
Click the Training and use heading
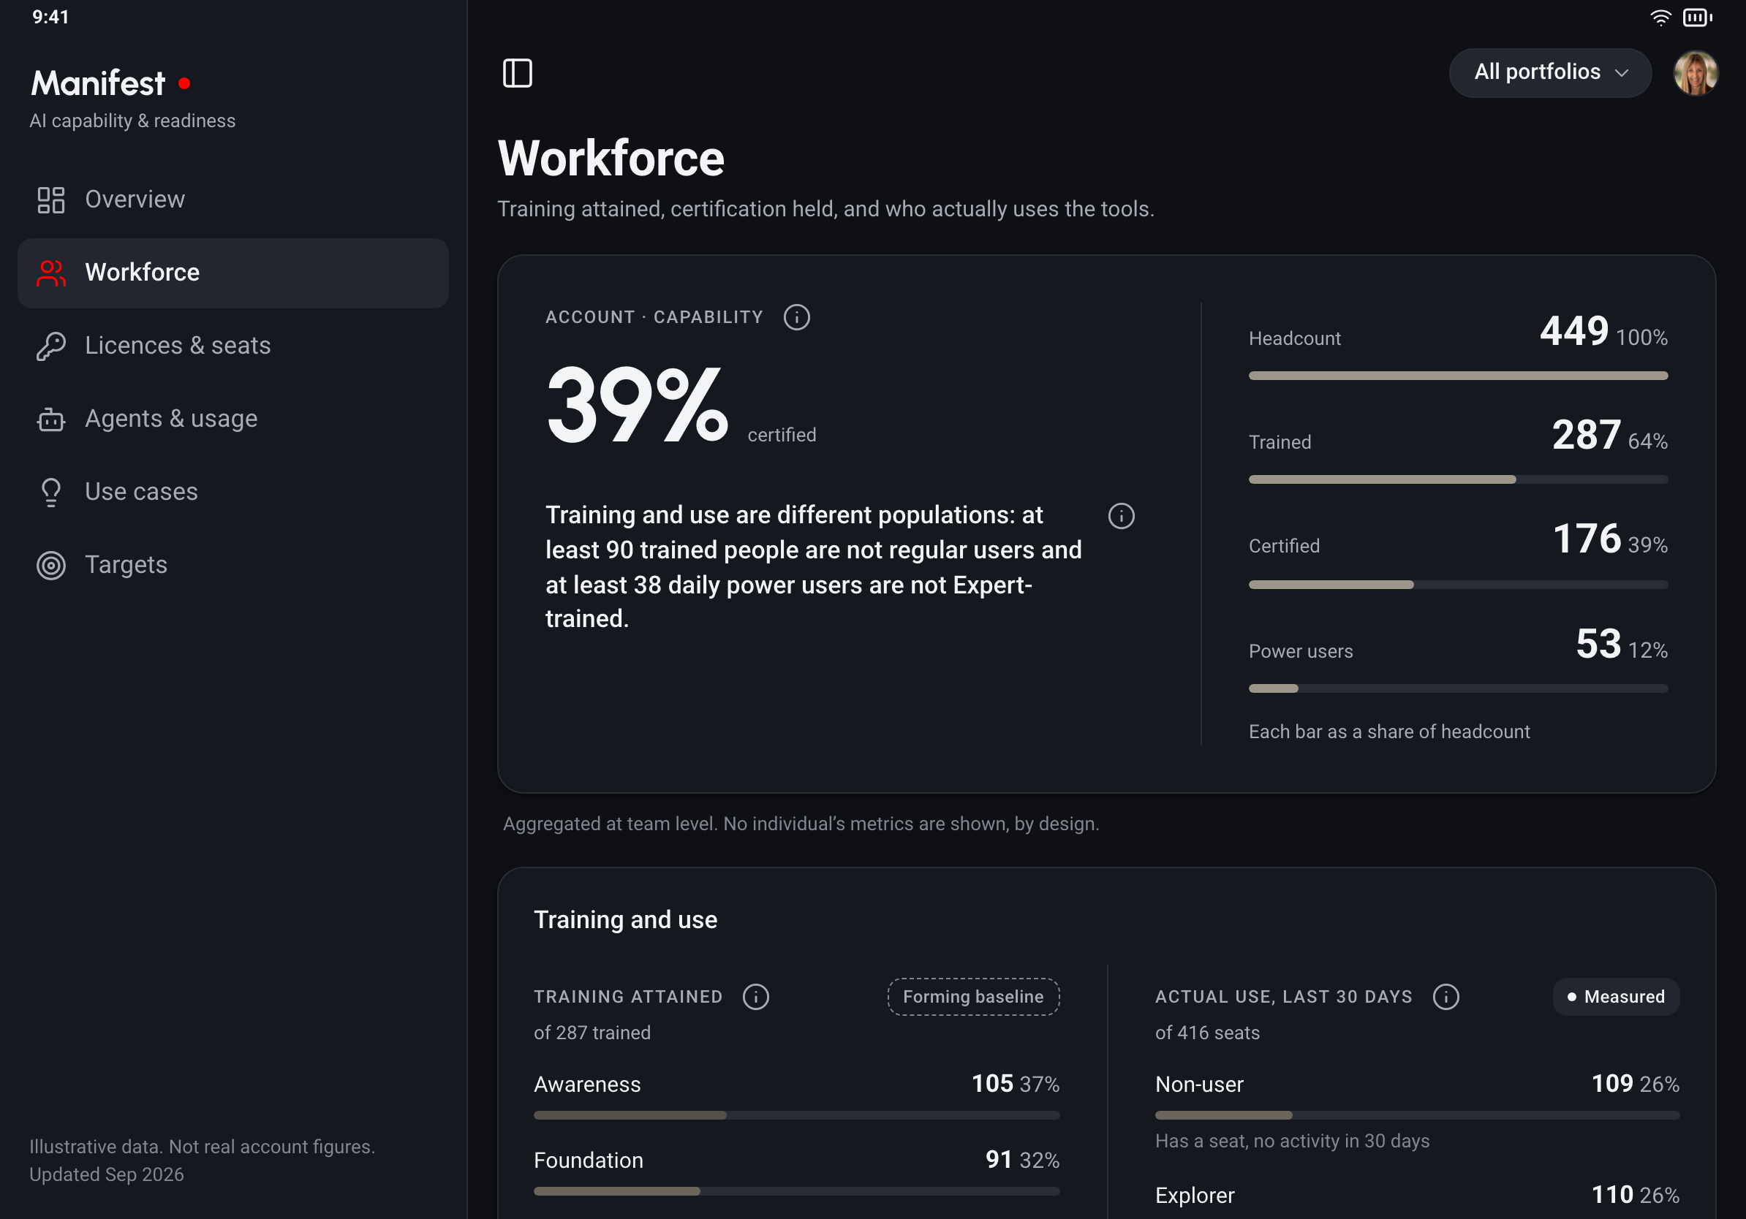coord(625,919)
